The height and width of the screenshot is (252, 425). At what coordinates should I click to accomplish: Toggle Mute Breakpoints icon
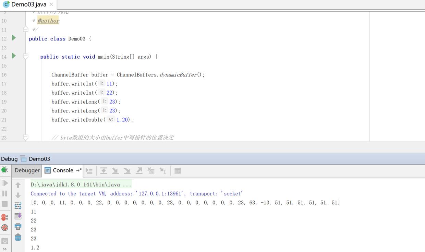4,228
